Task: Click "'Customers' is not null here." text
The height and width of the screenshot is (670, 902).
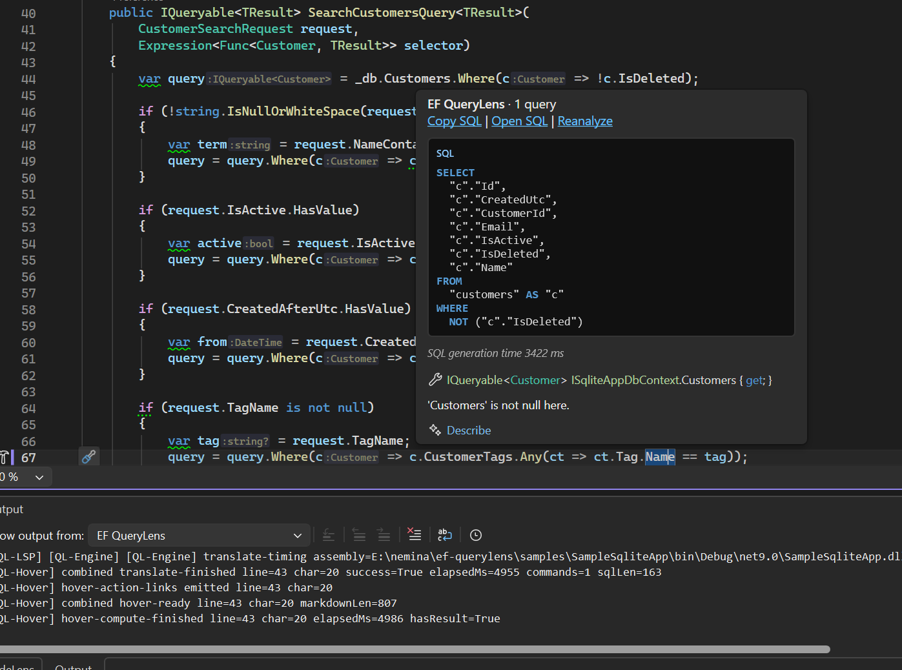Action: pyautogui.click(x=498, y=405)
